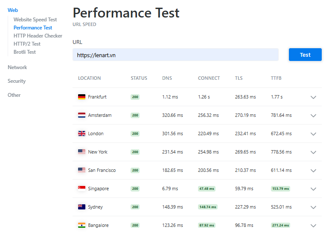Viewport: 332px width, 238px height.
Task: Click Singapore TTFB value 153.79 ms
Action: coord(280,189)
